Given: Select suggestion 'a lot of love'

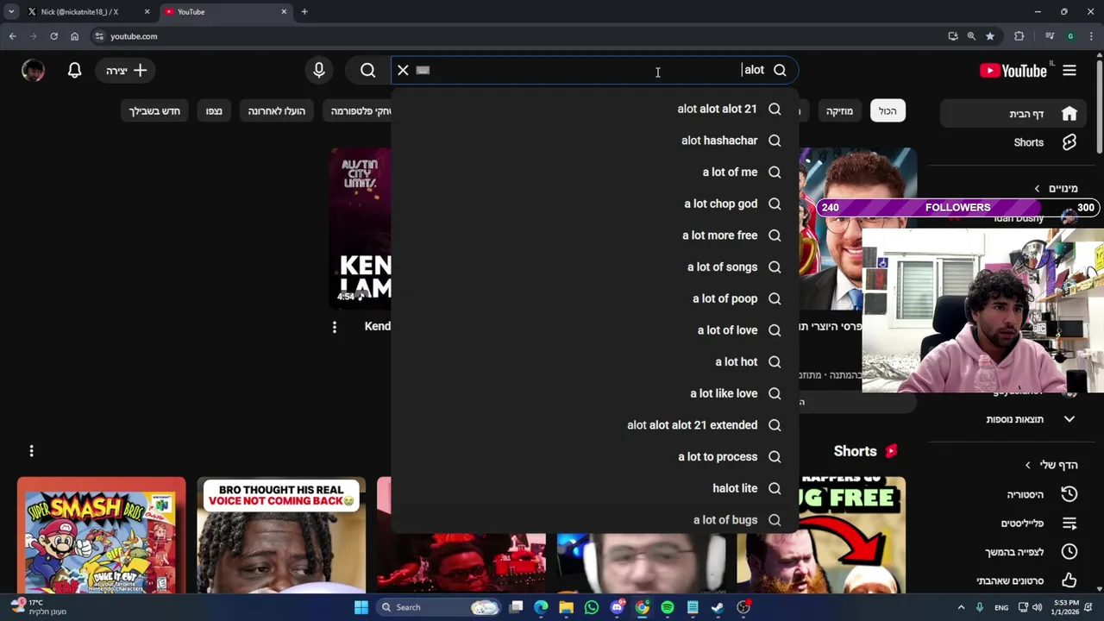Looking at the screenshot, I should [595, 330].
